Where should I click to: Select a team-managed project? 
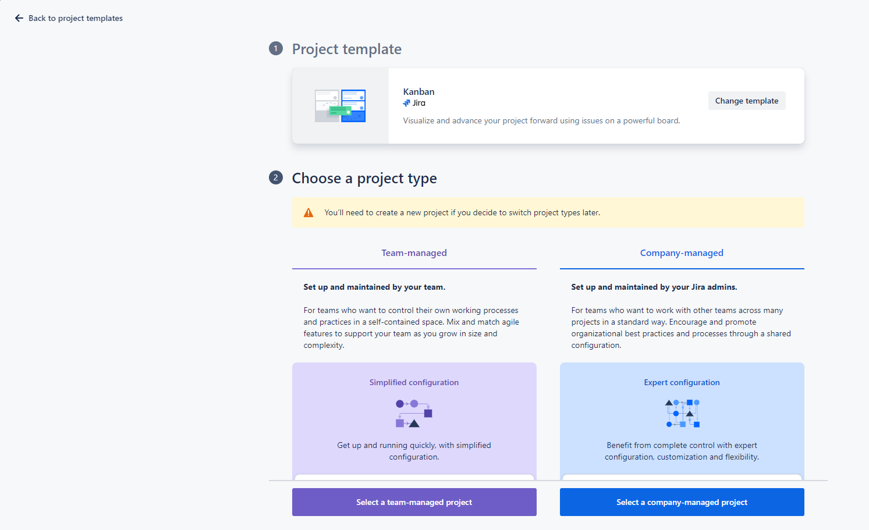[414, 501]
